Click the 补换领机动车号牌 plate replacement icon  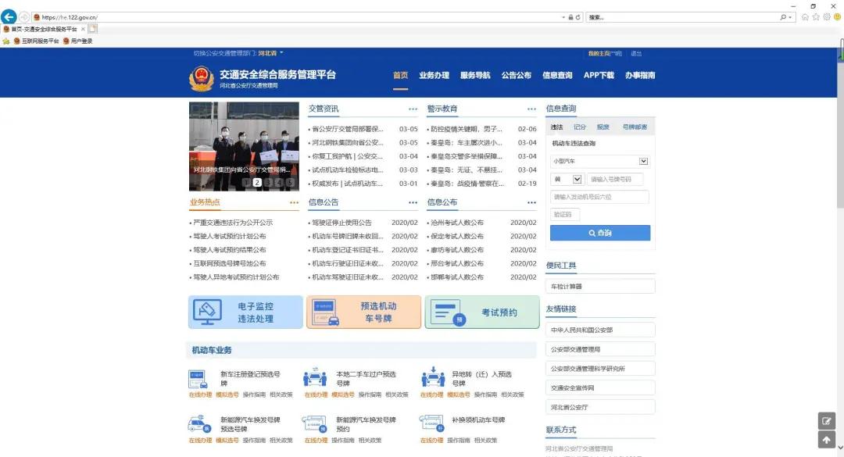click(x=433, y=424)
